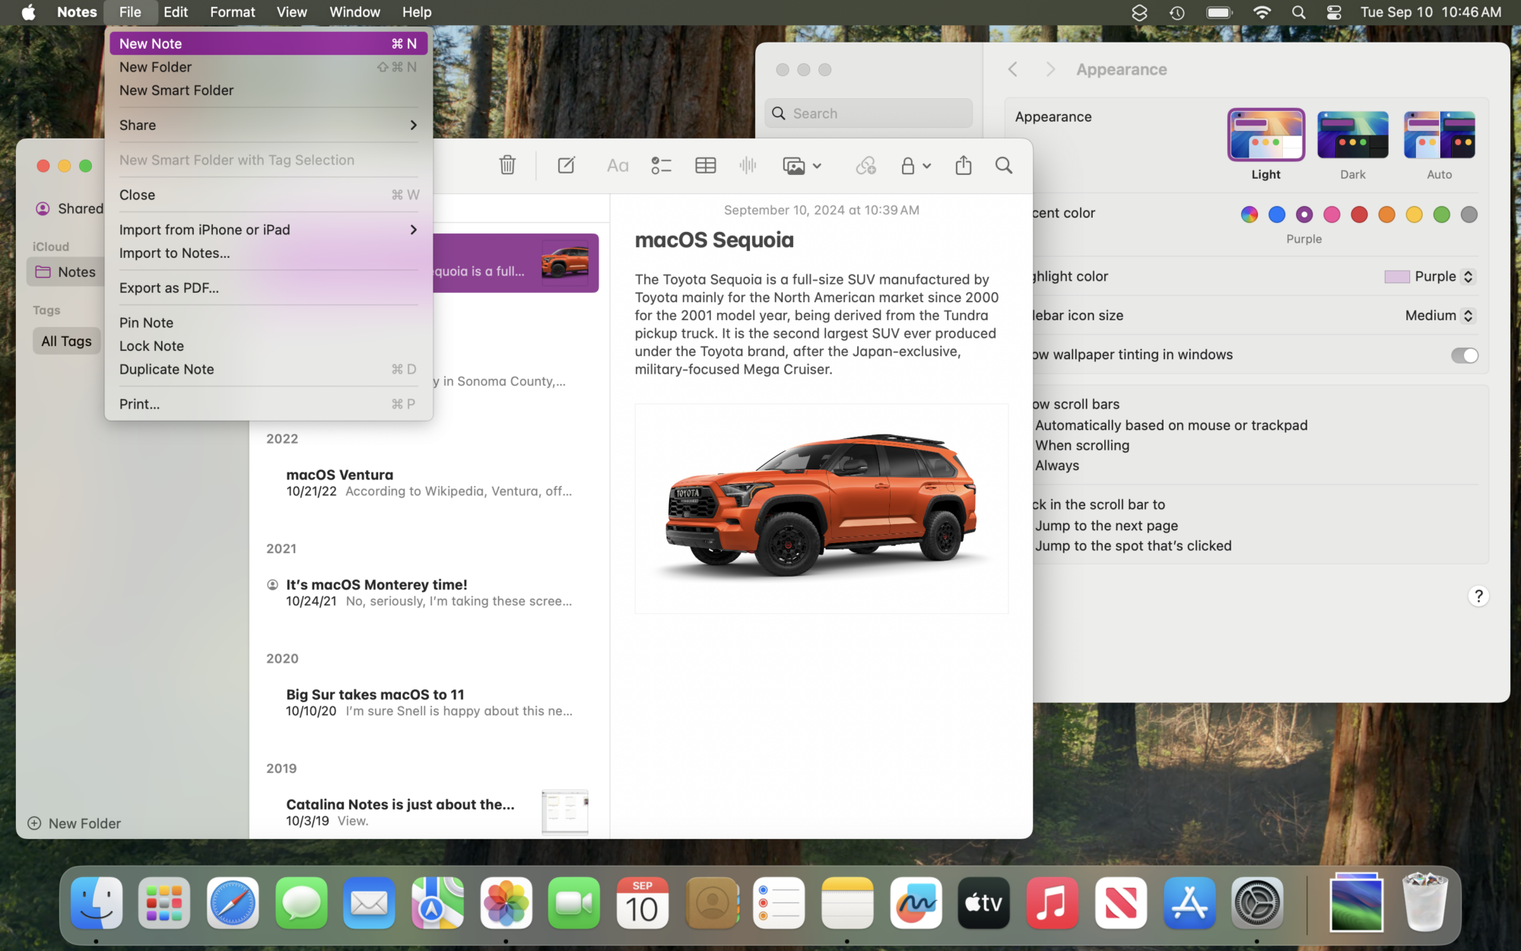Add a link using the link icon
This screenshot has width=1521, height=951.
coord(866,165)
